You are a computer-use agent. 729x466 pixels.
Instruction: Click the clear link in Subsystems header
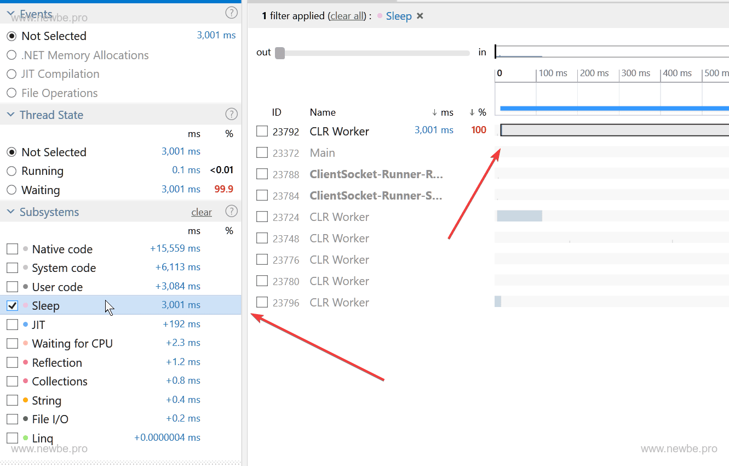201,212
